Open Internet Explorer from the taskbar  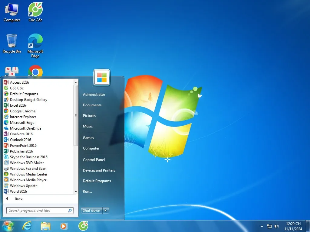(27, 226)
